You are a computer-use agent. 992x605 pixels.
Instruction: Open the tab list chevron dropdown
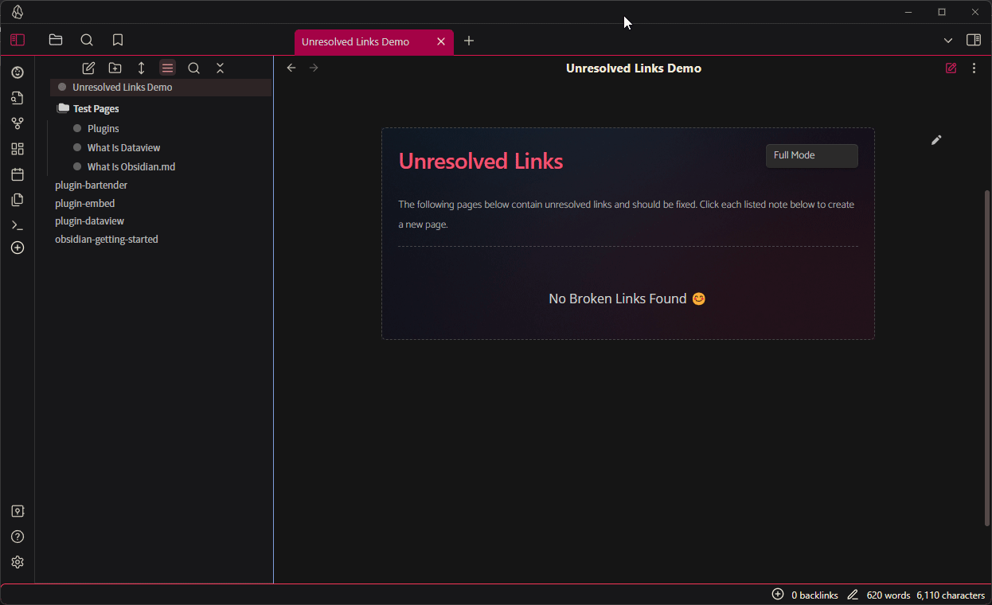point(947,41)
